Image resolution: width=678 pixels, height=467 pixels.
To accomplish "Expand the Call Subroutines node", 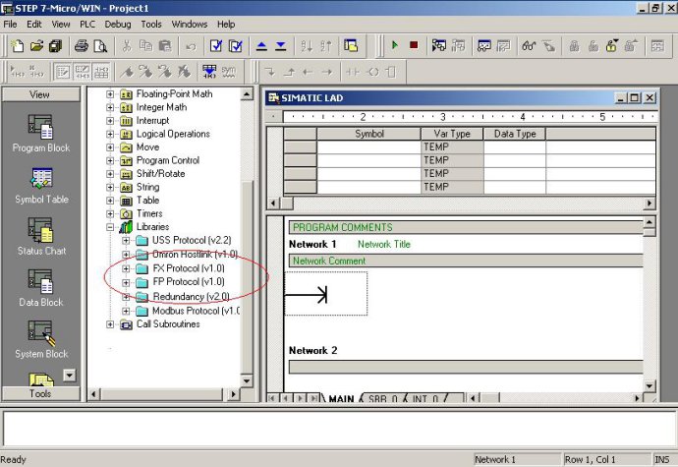I will pyautogui.click(x=110, y=324).
